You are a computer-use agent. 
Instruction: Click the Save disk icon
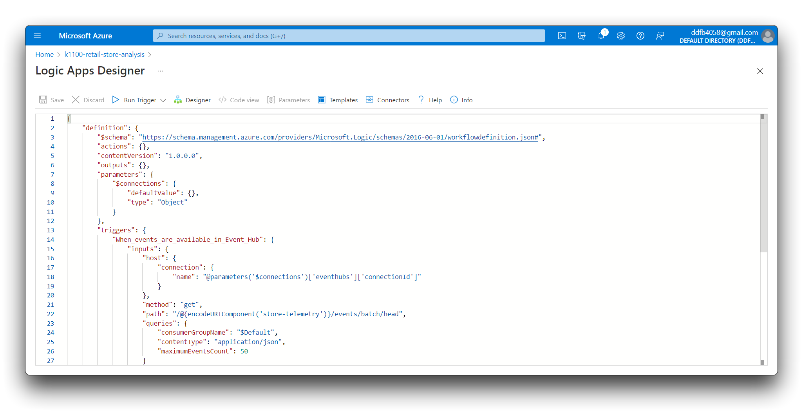(x=43, y=100)
